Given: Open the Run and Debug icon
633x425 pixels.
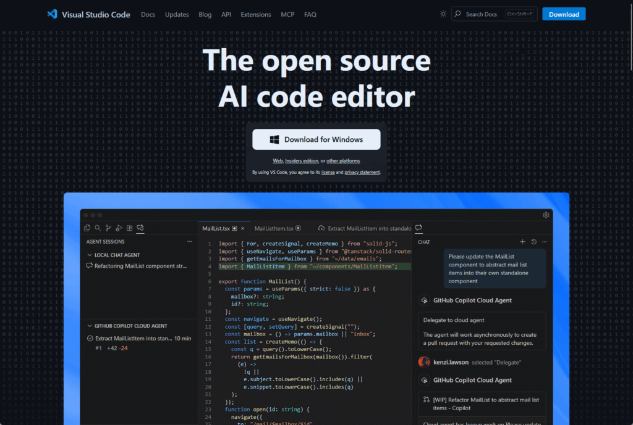Looking at the screenshot, I should pyautogui.click(x=119, y=228).
